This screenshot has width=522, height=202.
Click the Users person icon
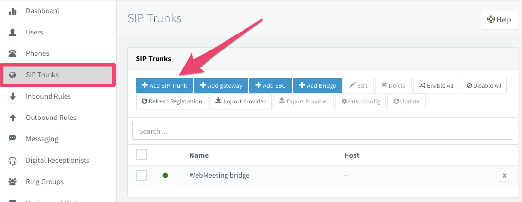click(13, 32)
